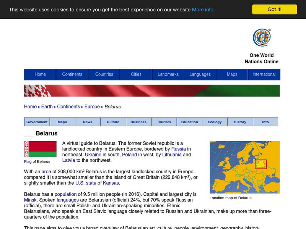Switch to the Tourism tab

[x=164, y=122]
